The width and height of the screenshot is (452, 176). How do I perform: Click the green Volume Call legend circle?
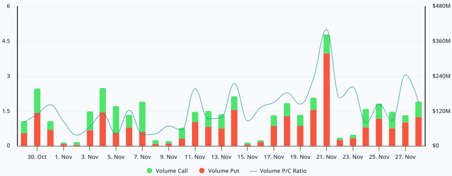point(150,171)
